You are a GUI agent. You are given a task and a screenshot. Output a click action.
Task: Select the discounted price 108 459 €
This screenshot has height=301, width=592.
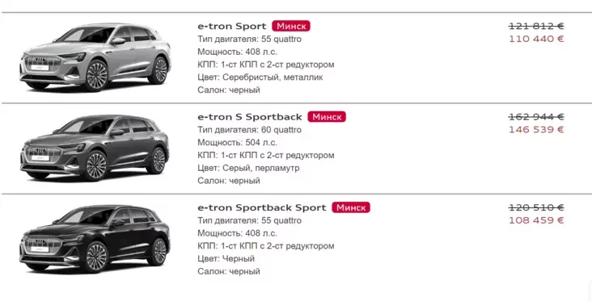point(536,221)
